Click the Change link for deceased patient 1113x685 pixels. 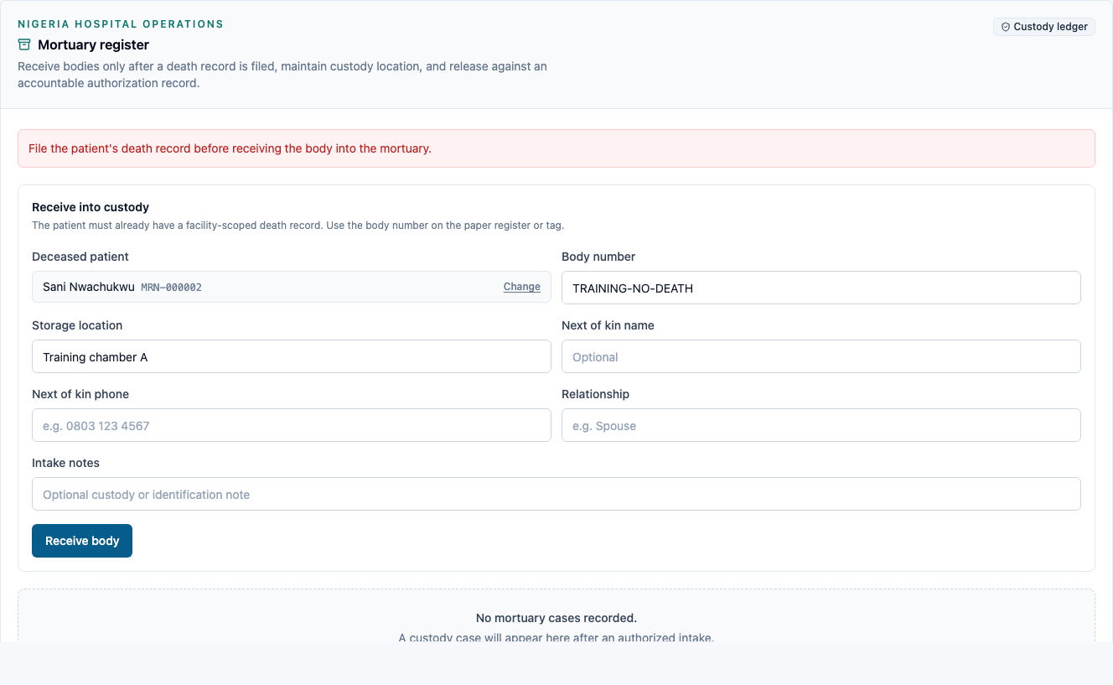pyautogui.click(x=521, y=287)
